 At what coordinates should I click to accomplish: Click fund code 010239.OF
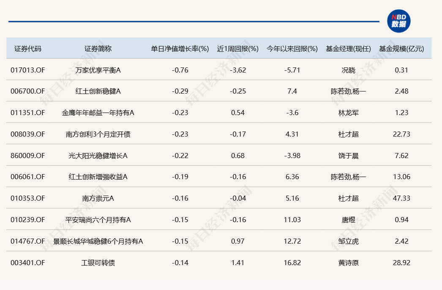coord(27,220)
